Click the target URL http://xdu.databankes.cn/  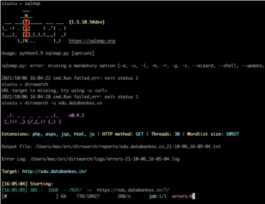pos(54,171)
